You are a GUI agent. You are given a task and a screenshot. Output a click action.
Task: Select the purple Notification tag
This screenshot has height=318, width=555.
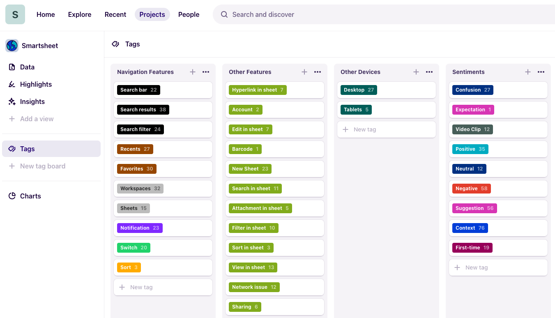(140, 228)
